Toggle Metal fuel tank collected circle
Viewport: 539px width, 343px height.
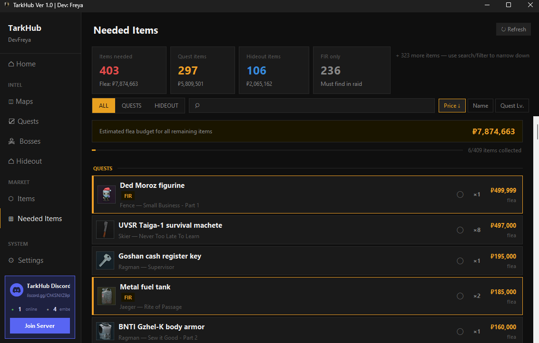(x=460, y=296)
